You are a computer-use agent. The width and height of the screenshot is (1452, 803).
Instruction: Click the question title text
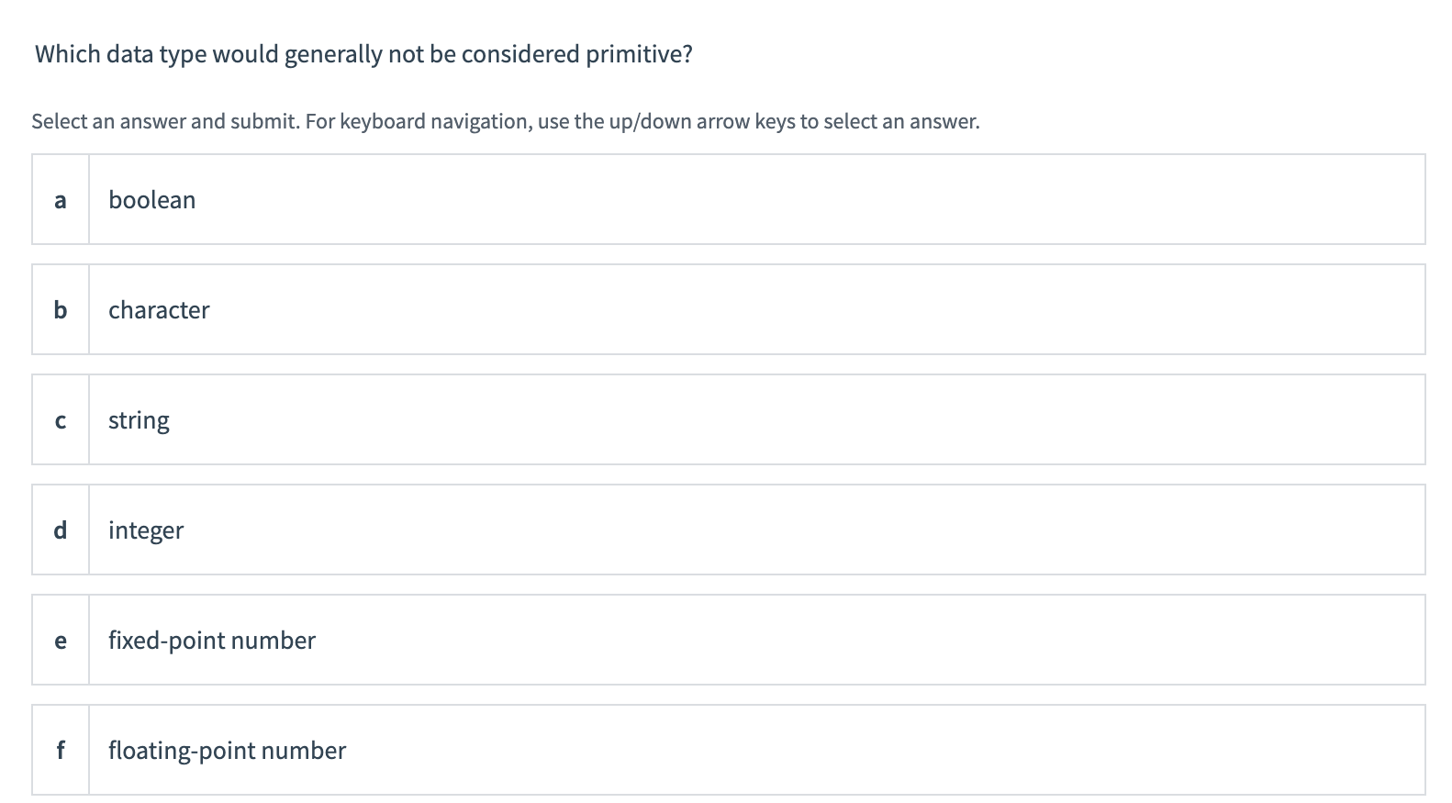tap(363, 53)
